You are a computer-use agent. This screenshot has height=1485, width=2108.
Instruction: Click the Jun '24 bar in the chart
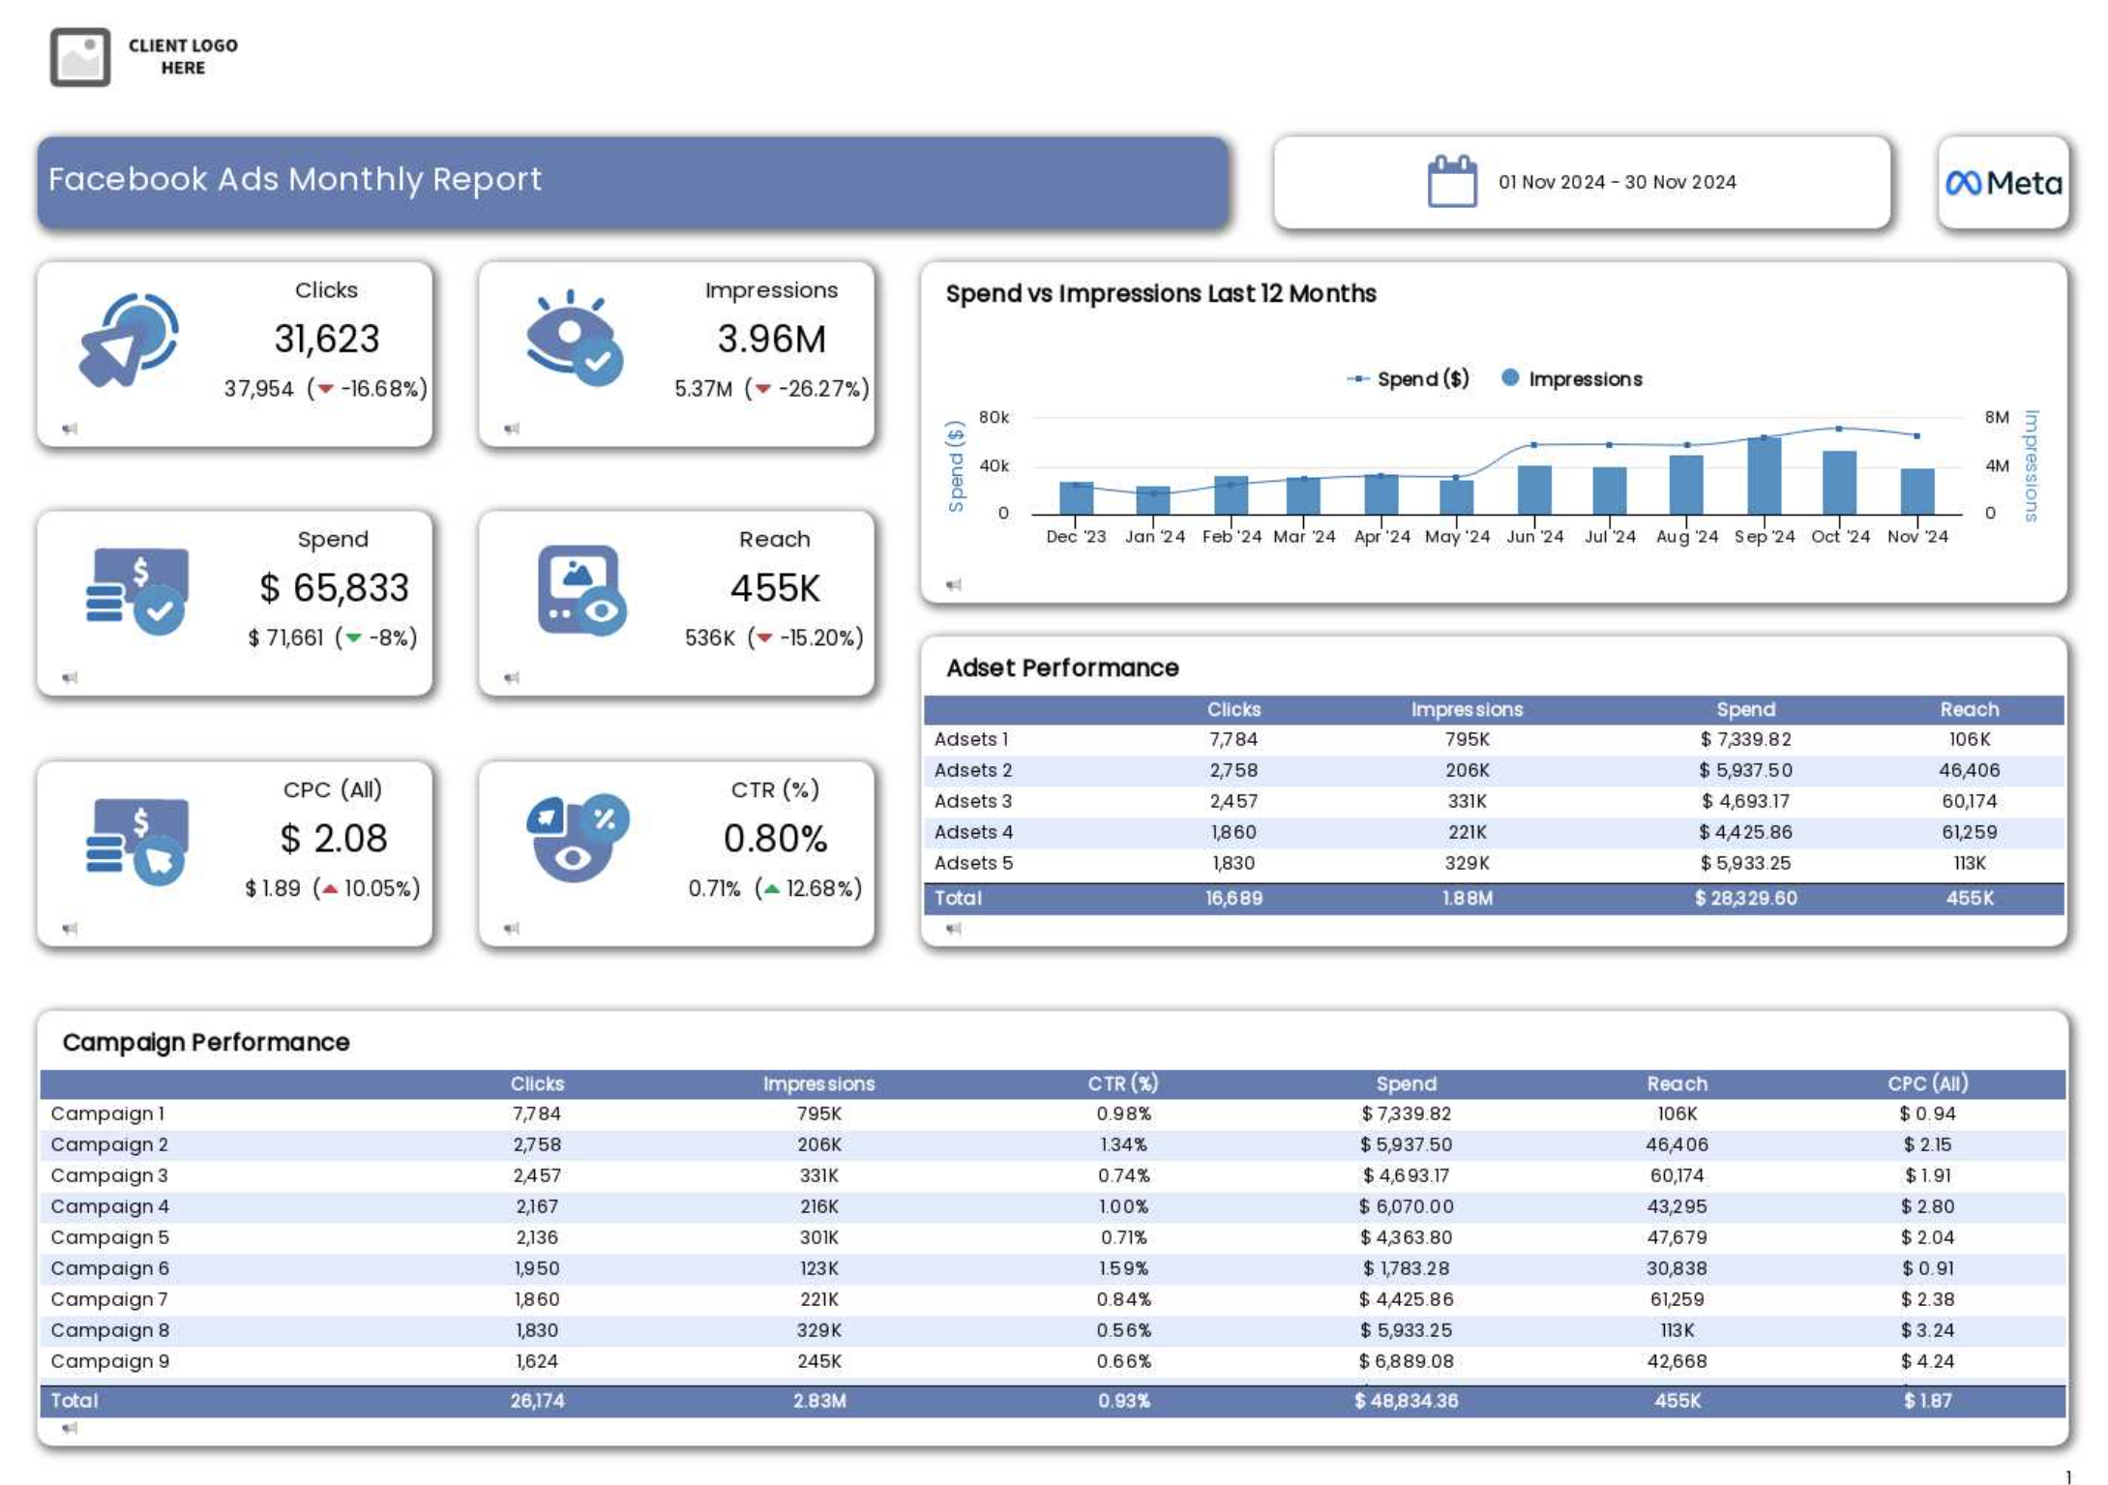coord(1534,490)
